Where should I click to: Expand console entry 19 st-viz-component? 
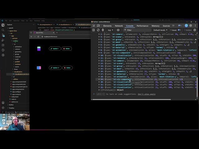99,79
